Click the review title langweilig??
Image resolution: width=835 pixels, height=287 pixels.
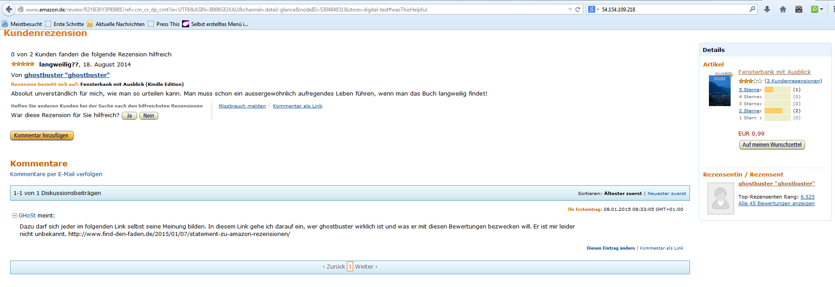coord(59,65)
